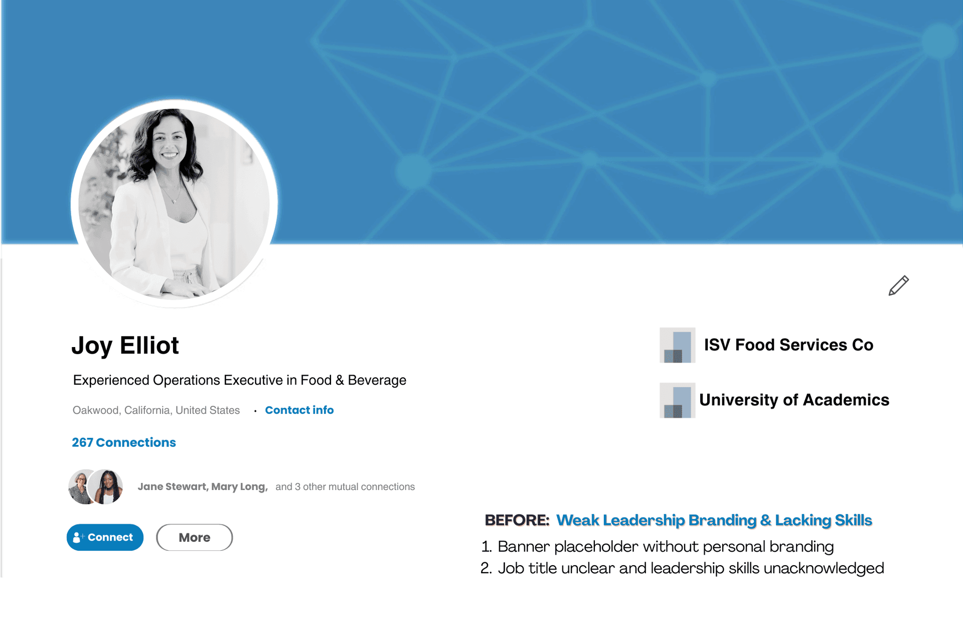Image resolution: width=963 pixels, height=642 pixels.
Task: View the 267 Connections link
Action: [x=124, y=442]
